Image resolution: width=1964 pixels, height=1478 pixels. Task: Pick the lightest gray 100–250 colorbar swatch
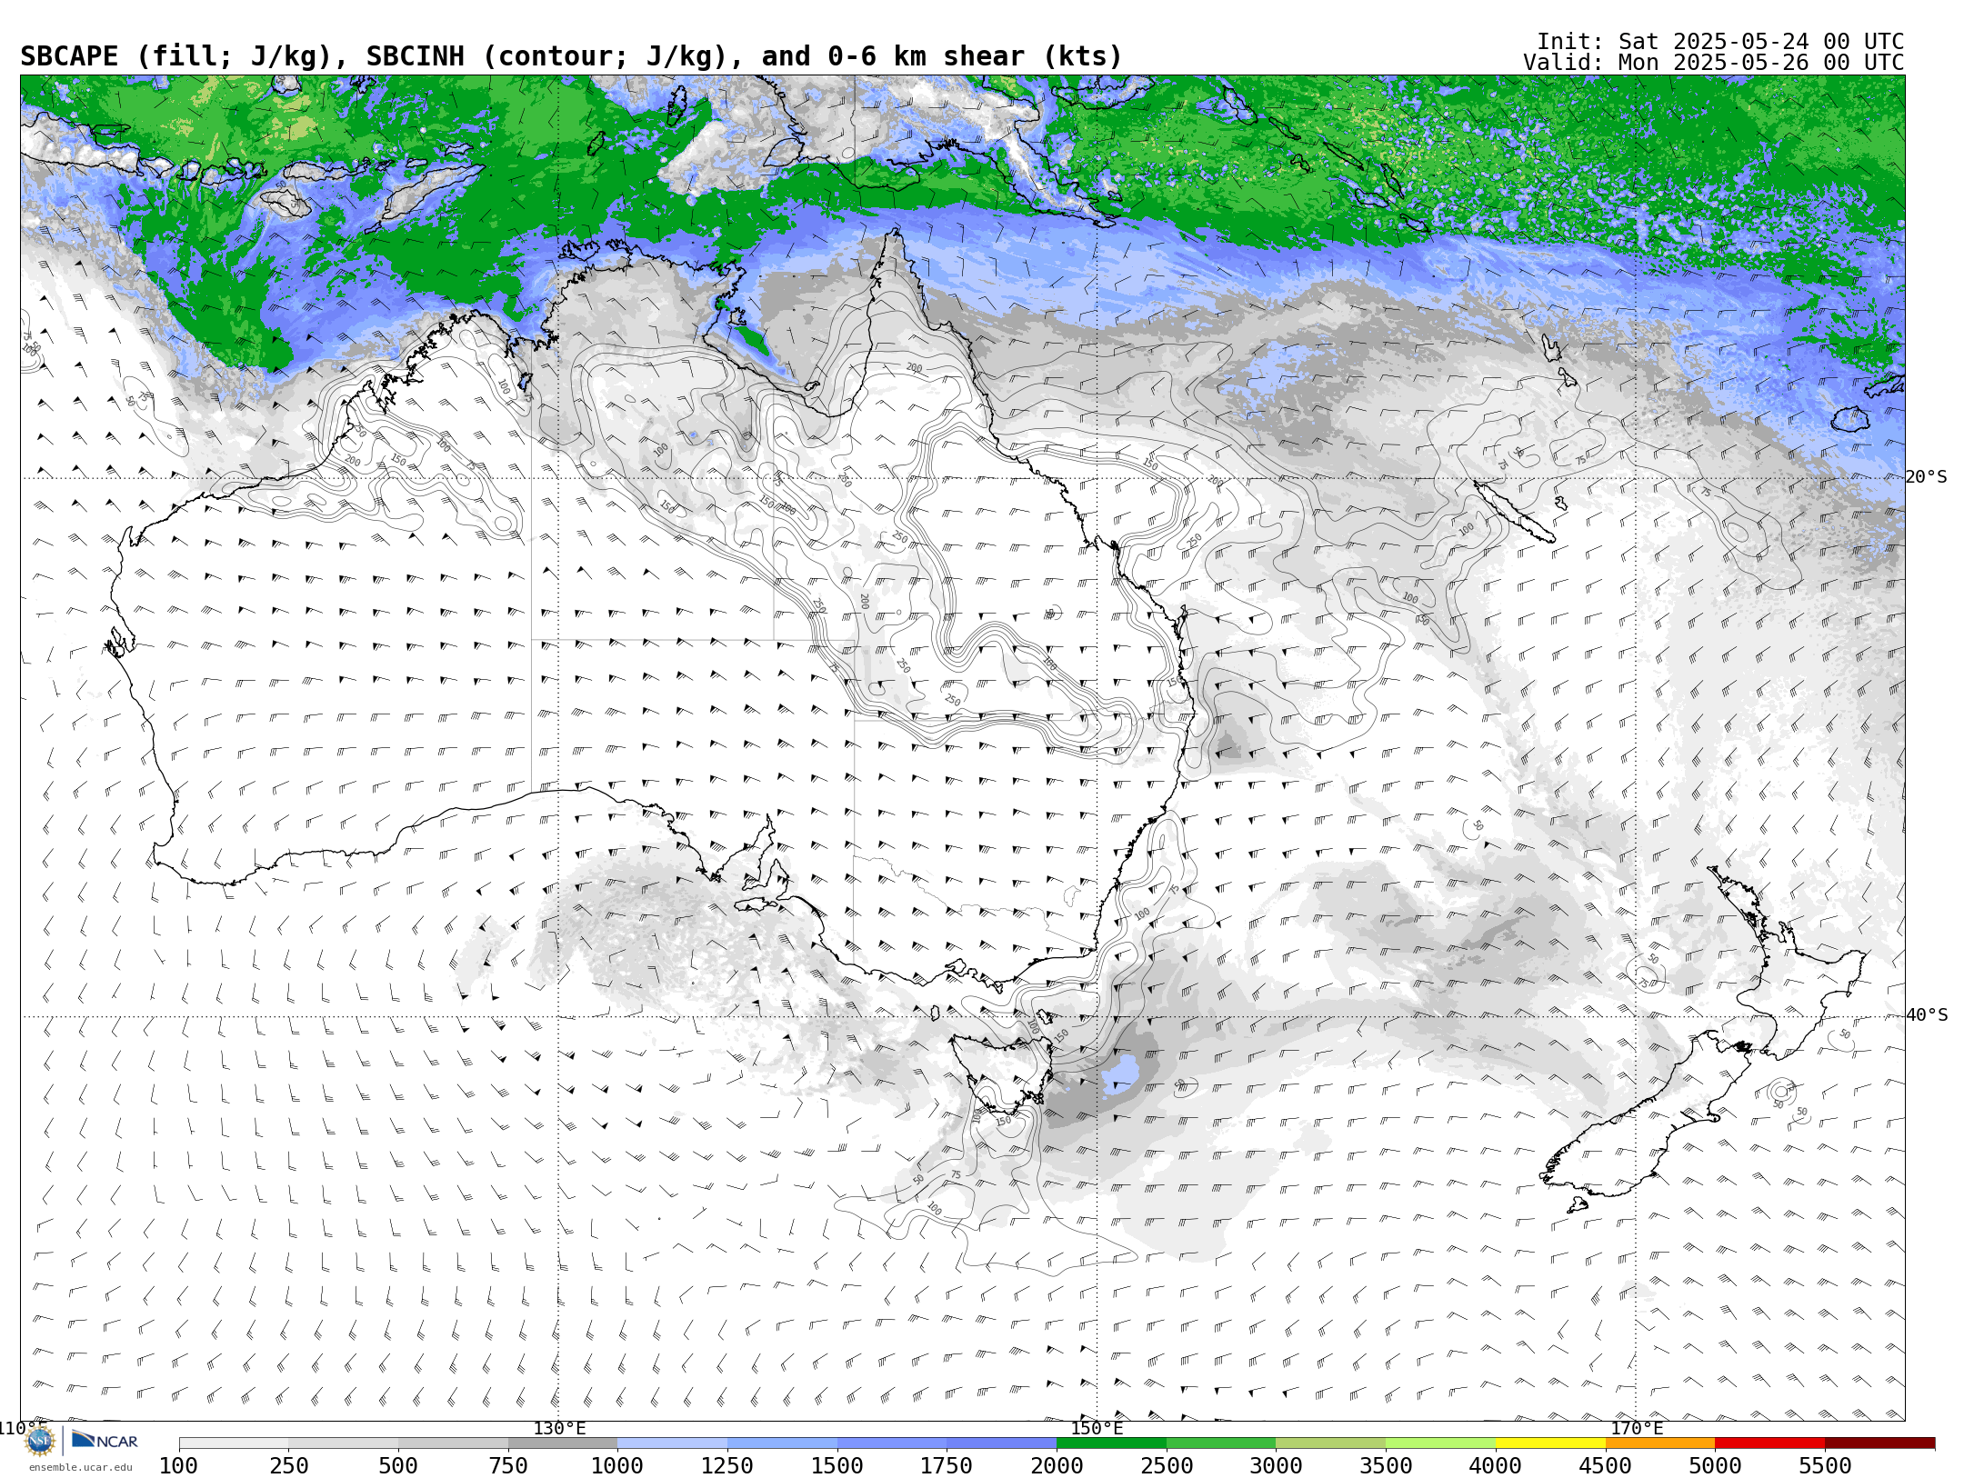[x=234, y=1443]
